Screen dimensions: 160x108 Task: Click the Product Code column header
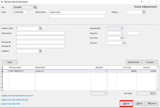(15, 67)
